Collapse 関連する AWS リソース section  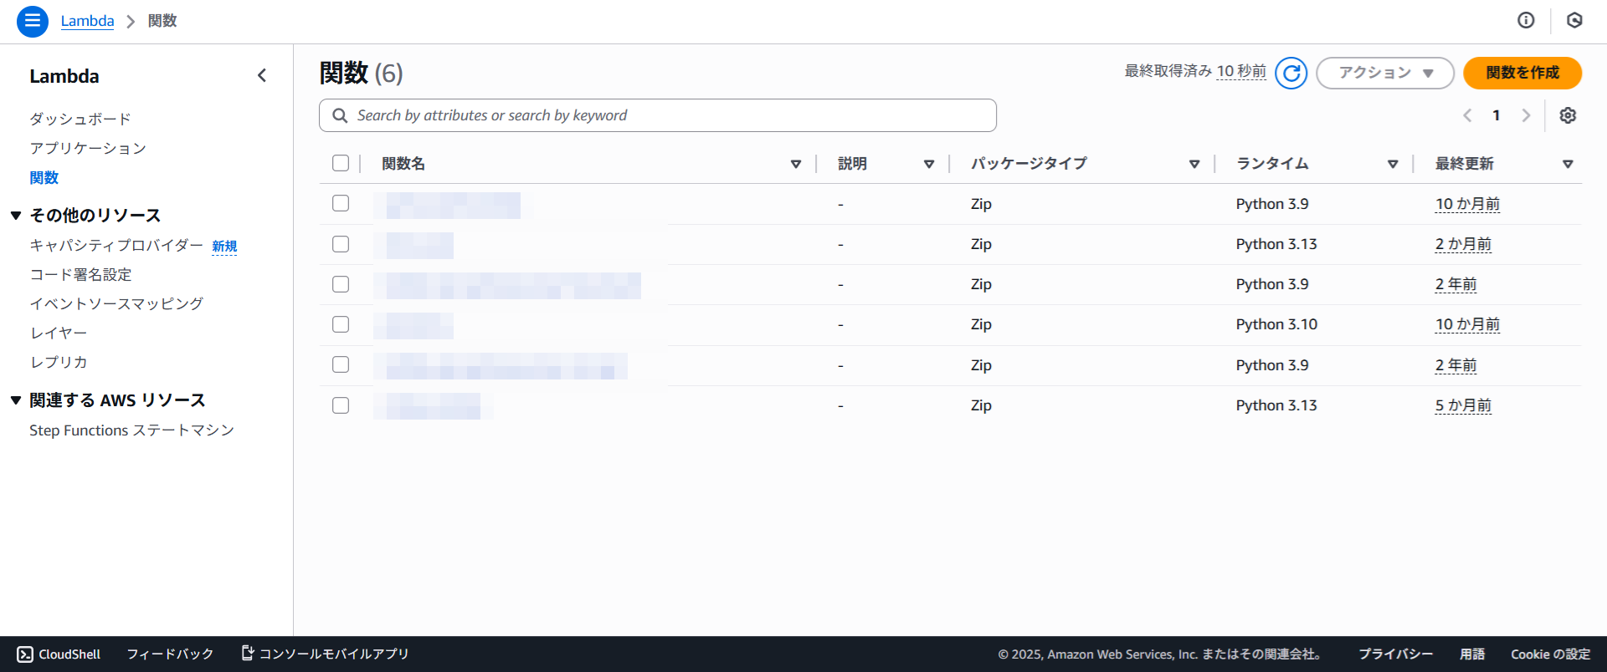click(16, 400)
